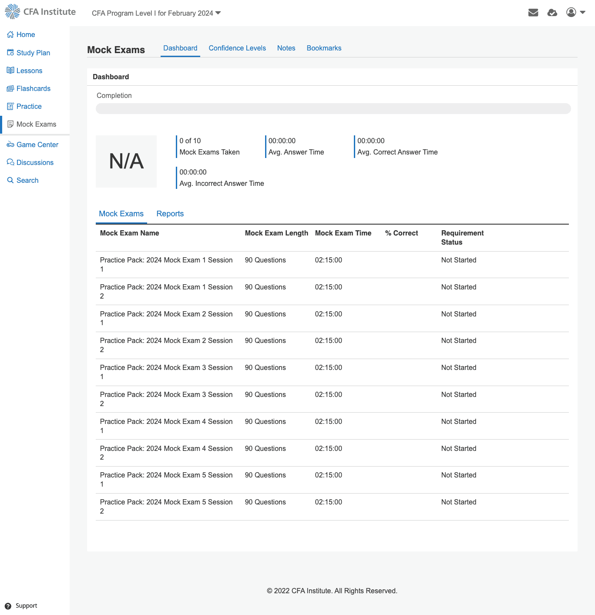Open the Discussions section
The height and width of the screenshot is (615, 595).
(x=35, y=162)
